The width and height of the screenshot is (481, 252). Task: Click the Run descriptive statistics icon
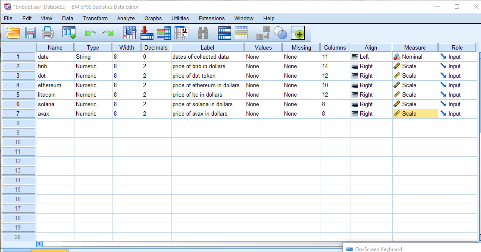point(181,32)
